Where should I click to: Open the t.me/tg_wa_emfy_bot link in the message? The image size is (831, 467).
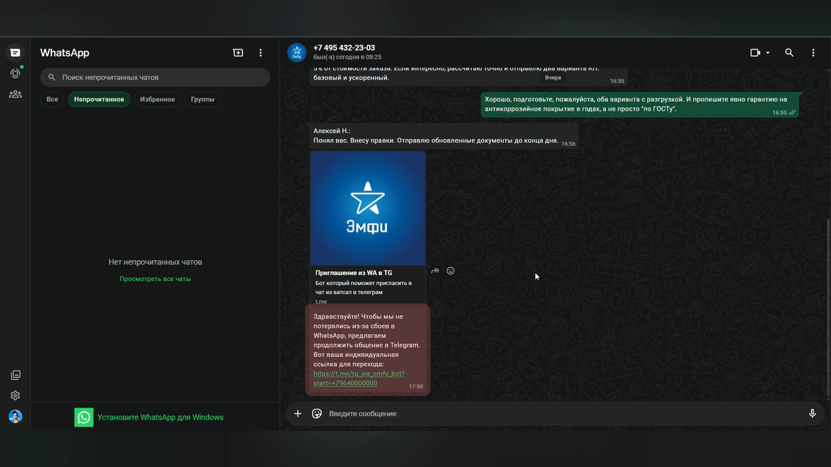click(359, 378)
